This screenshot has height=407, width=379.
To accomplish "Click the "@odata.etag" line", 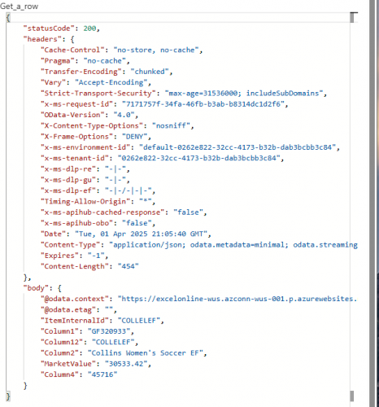I will click(79, 310).
